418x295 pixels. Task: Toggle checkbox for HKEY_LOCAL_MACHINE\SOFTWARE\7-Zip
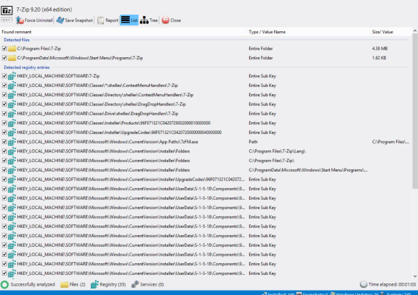pyautogui.click(x=4, y=76)
